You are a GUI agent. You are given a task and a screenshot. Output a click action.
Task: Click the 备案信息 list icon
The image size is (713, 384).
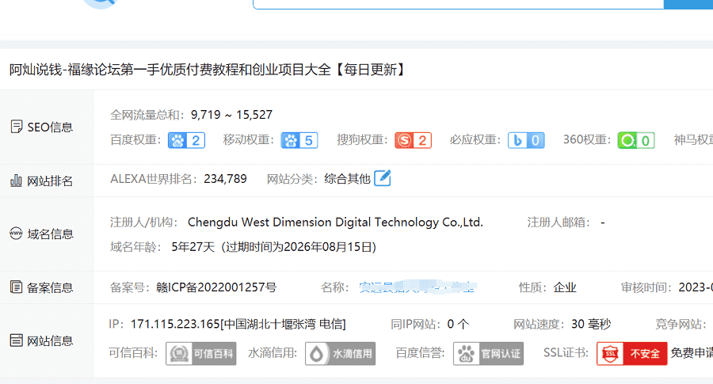point(16,287)
